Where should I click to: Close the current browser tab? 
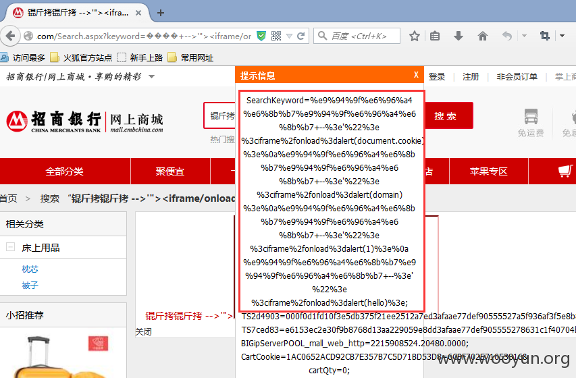(x=138, y=13)
